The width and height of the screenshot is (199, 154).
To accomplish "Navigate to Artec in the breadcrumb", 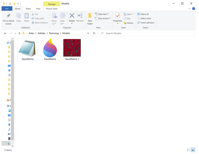I will (32, 33).
